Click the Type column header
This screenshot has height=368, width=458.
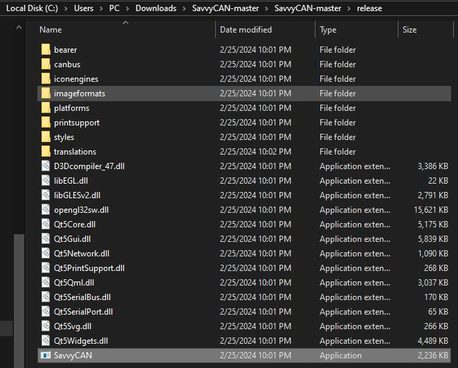click(328, 30)
